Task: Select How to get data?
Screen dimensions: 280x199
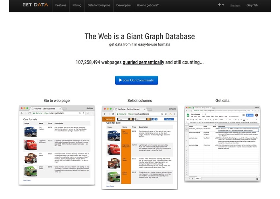Action: tap(148, 5)
